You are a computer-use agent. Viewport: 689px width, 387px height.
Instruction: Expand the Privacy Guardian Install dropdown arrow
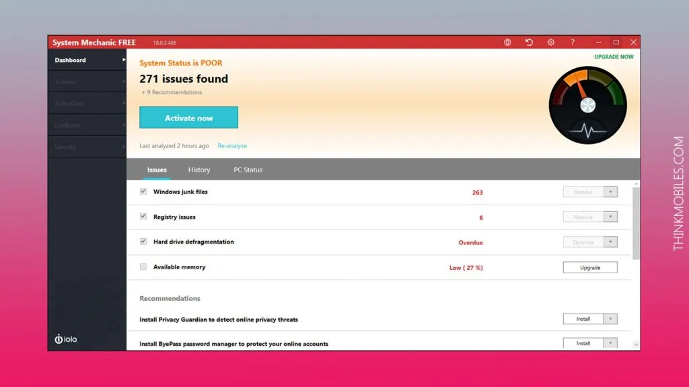(x=610, y=319)
